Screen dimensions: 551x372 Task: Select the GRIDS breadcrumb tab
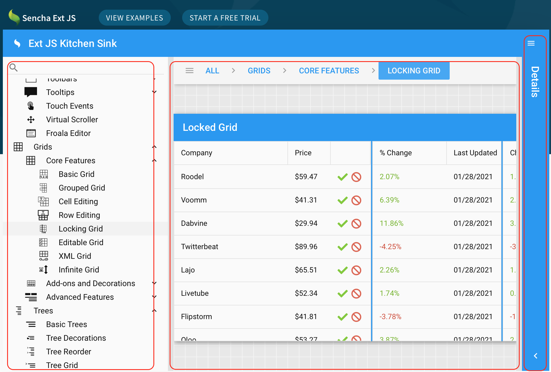coord(259,71)
